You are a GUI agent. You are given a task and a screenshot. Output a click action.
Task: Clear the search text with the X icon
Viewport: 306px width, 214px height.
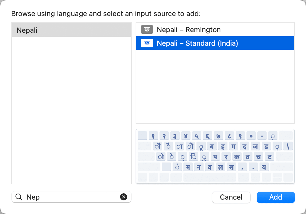click(x=124, y=197)
